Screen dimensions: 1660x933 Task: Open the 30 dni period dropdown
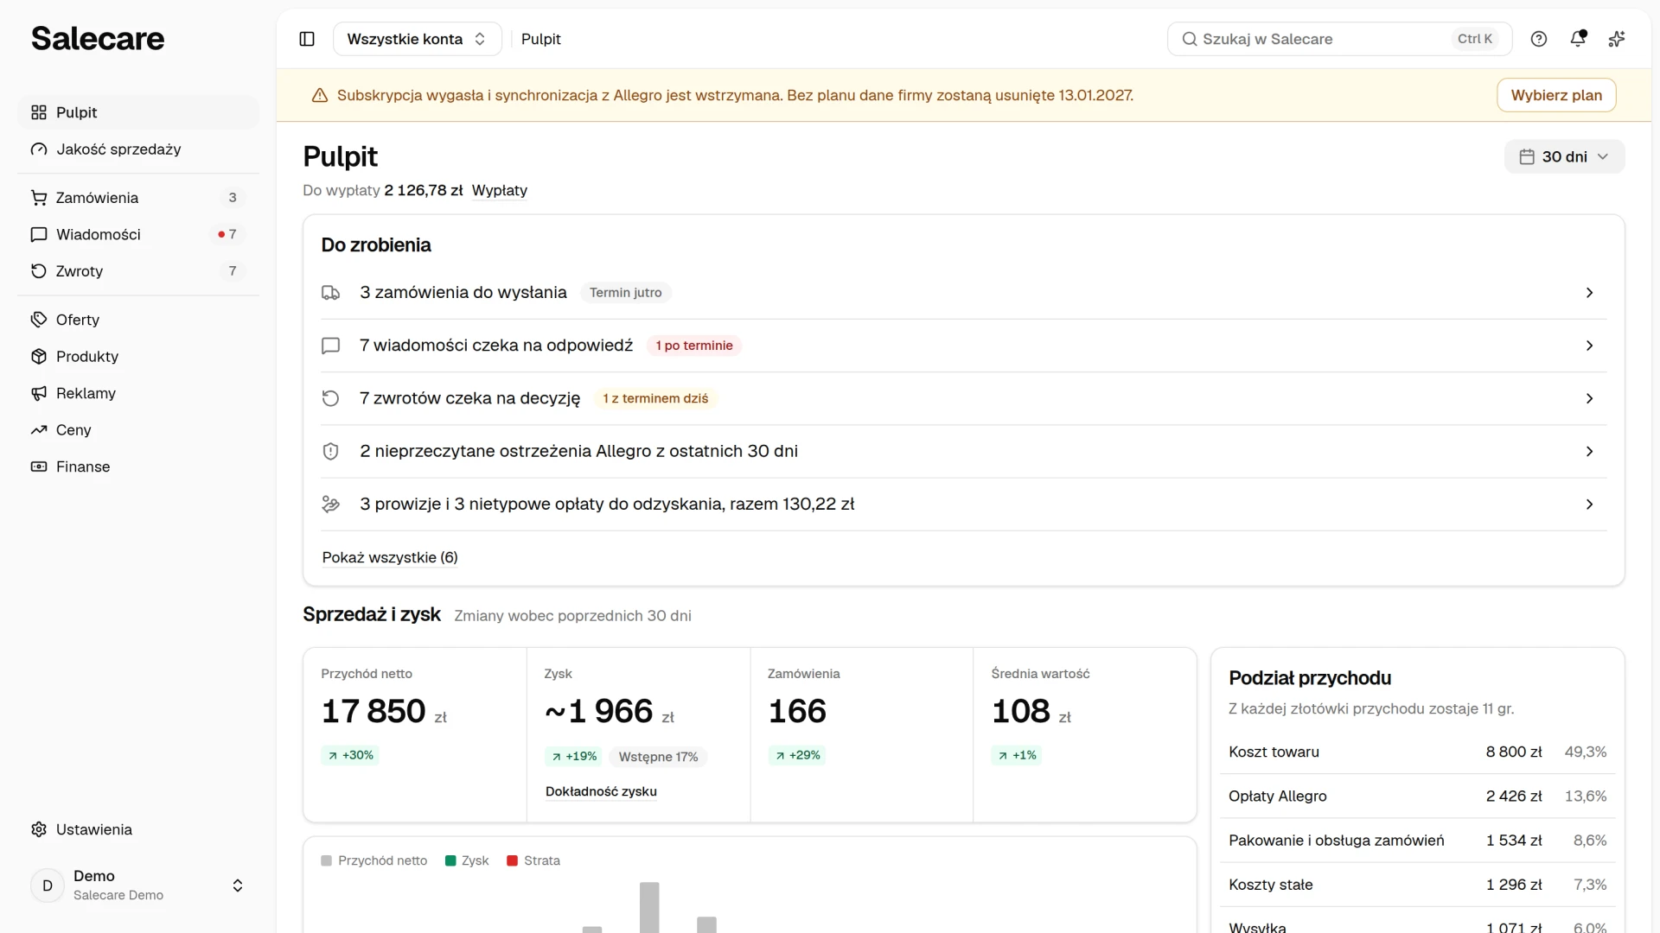pyautogui.click(x=1564, y=156)
